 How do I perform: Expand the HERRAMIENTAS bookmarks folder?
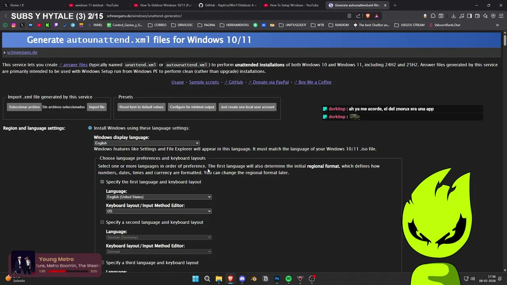click(234, 25)
